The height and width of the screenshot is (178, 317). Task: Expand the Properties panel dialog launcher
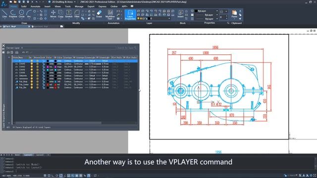click(x=228, y=23)
